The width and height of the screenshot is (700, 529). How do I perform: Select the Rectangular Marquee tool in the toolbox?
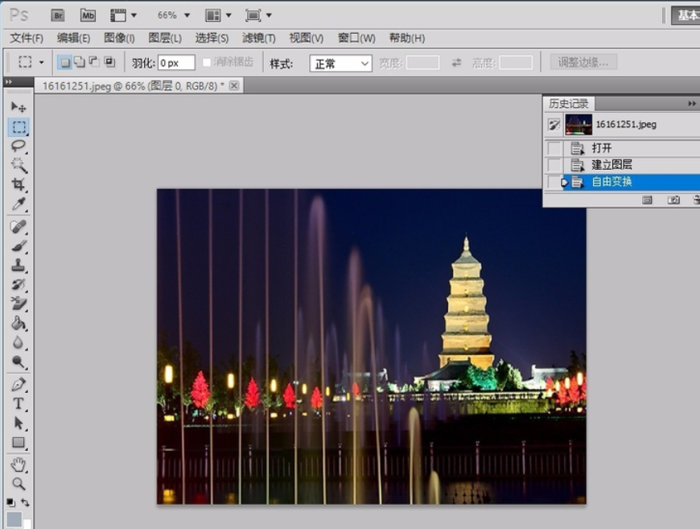click(x=19, y=127)
